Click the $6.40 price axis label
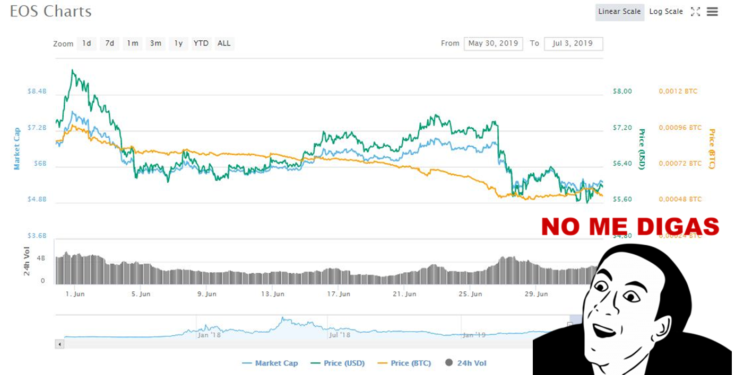735x375 pixels. point(622,163)
